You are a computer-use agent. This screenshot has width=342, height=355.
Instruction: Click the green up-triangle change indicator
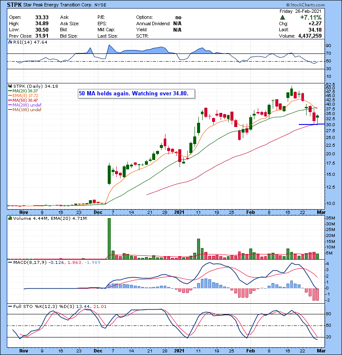pyautogui.click(x=282, y=17)
